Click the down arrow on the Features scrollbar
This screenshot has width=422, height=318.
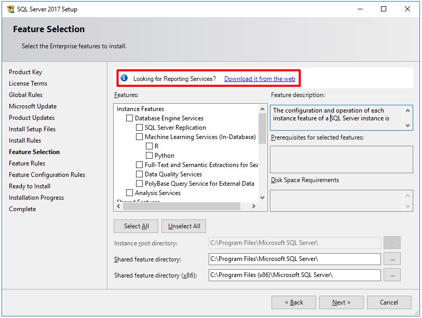click(262, 198)
